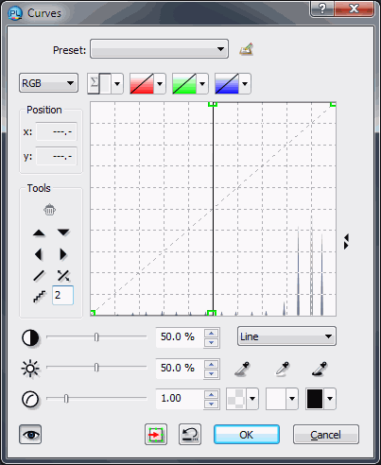Click the inverted diagonal curve tool
This screenshot has width=381, height=465.
pyautogui.click(x=63, y=276)
